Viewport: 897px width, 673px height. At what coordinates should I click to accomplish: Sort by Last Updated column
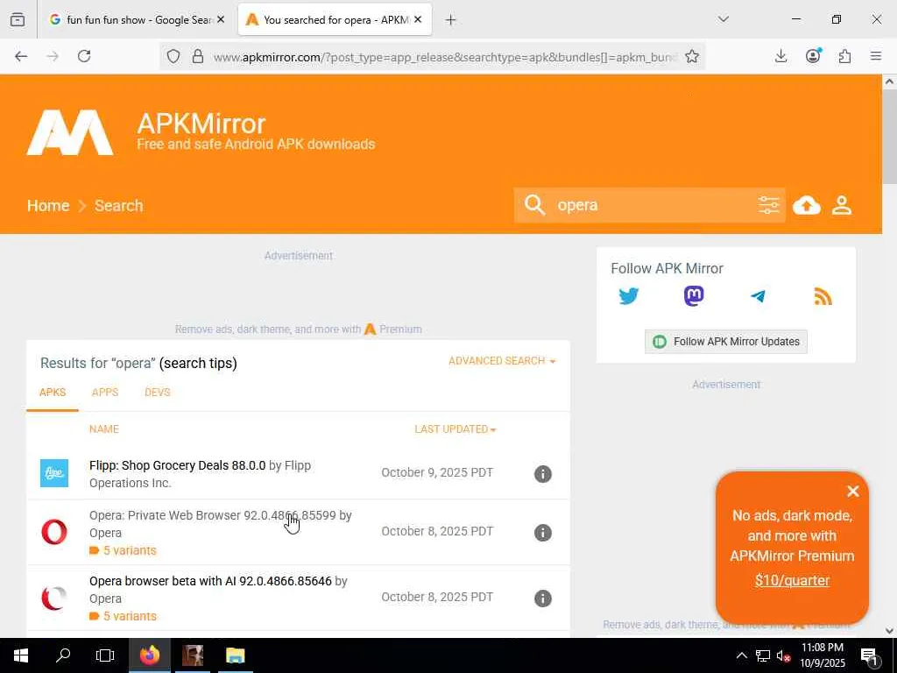click(x=456, y=429)
